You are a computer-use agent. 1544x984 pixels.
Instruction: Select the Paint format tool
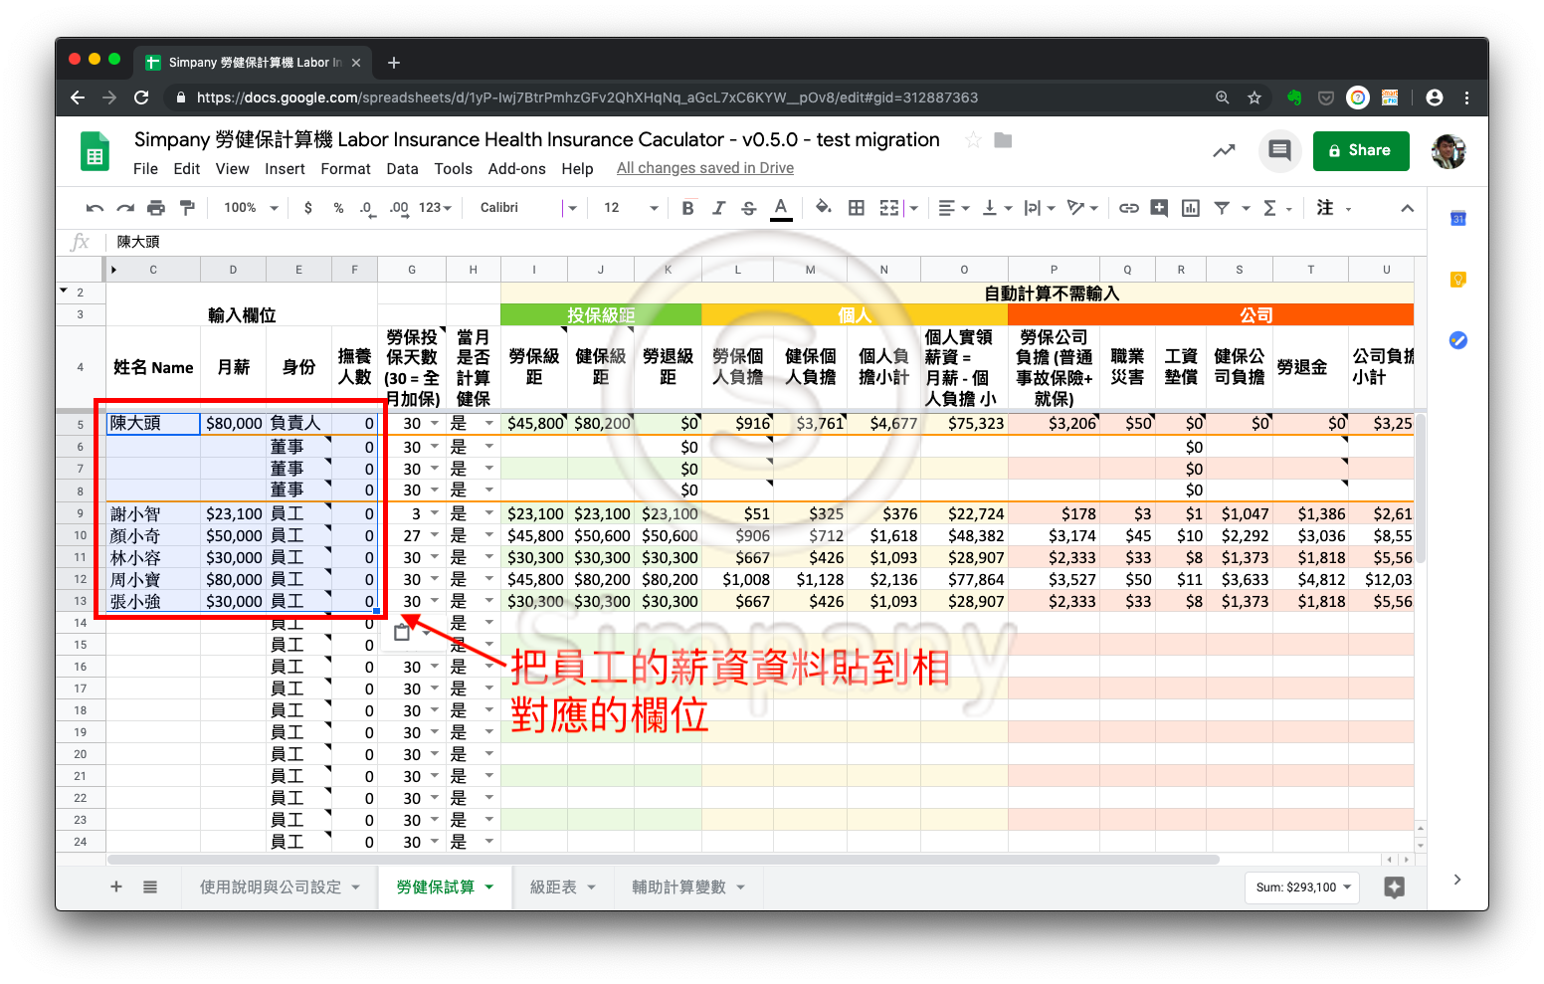pyautogui.click(x=187, y=208)
